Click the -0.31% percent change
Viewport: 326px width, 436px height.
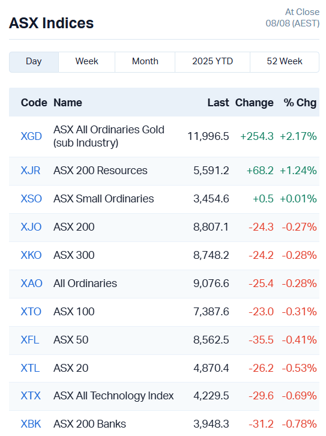point(300,312)
